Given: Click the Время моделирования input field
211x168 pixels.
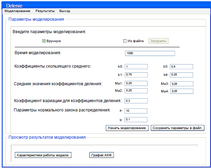Looking at the screenshot, I should [x=150, y=53].
